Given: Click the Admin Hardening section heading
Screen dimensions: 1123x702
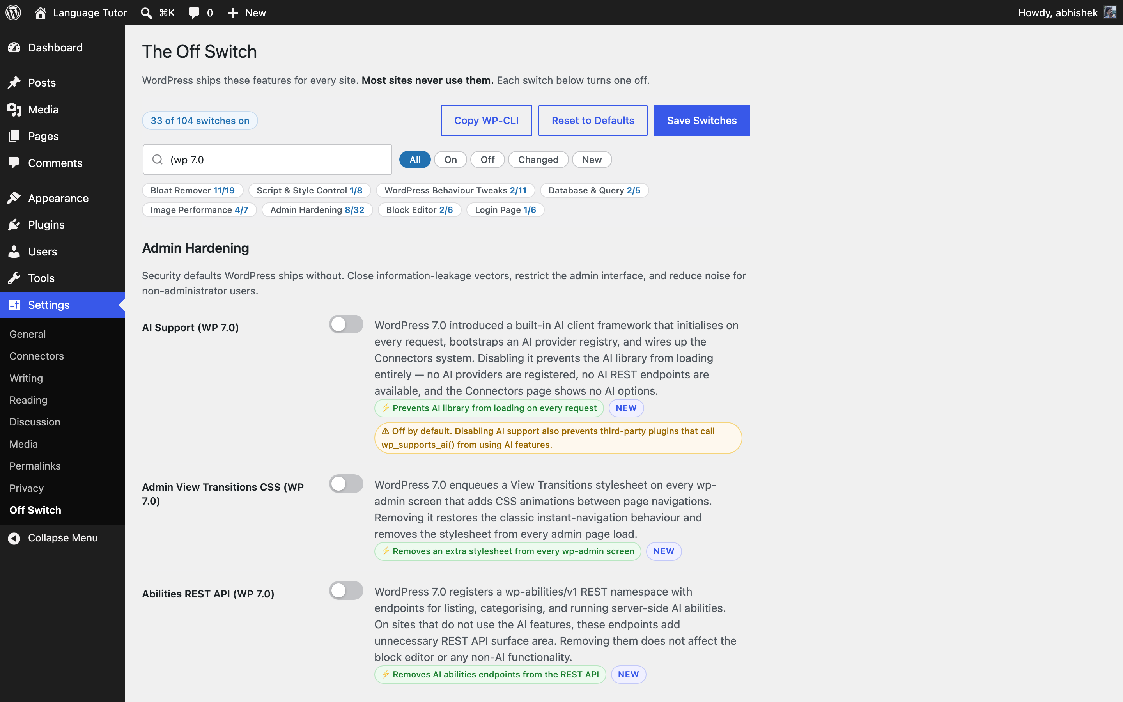Looking at the screenshot, I should [195, 248].
